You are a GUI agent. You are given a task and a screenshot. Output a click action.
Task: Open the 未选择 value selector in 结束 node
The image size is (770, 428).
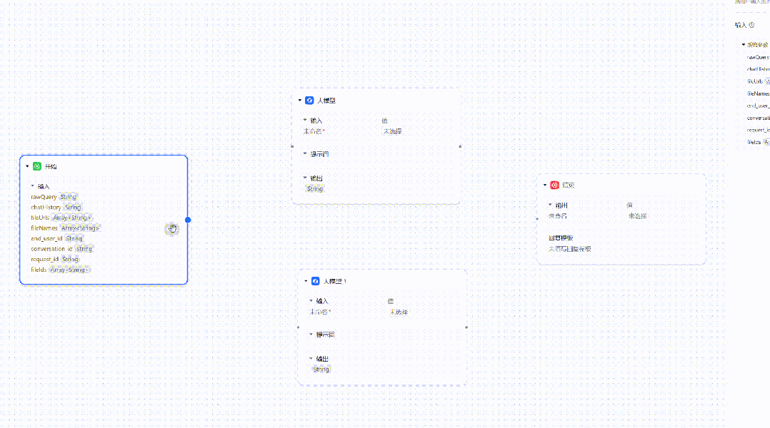637,215
